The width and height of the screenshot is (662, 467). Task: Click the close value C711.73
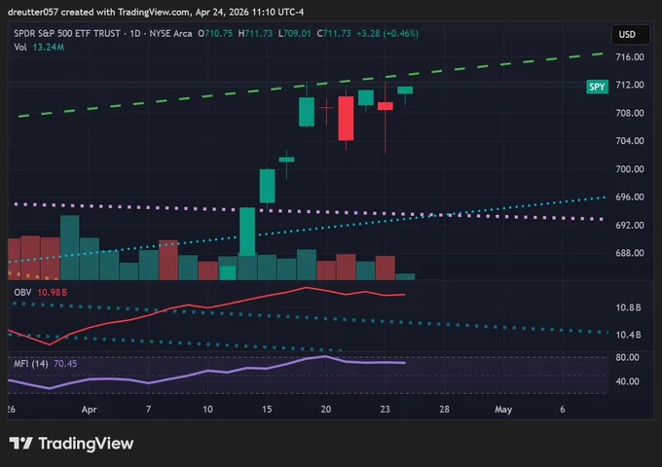pyautogui.click(x=334, y=33)
